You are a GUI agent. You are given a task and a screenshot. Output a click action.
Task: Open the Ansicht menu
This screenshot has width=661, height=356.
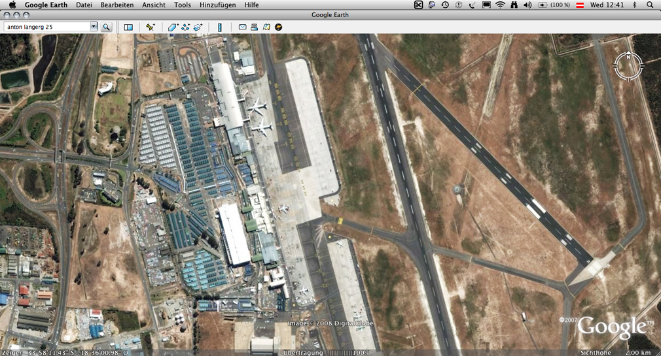(x=153, y=5)
